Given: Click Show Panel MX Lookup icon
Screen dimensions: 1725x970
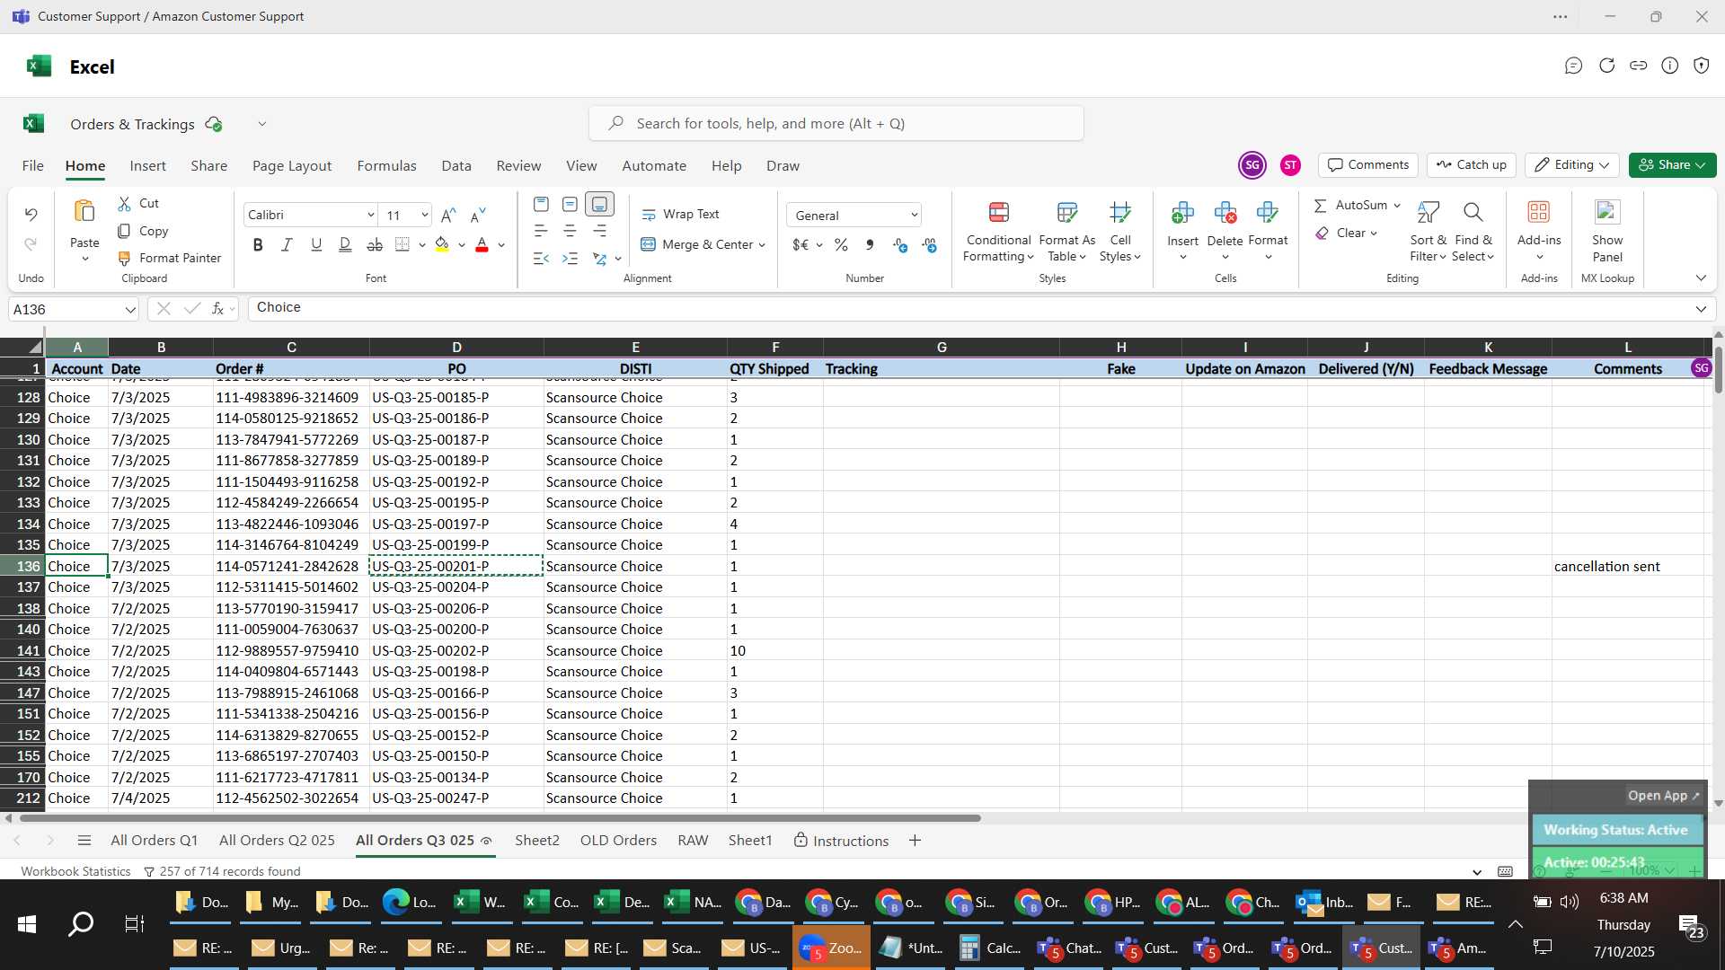Looking at the screenshot, I should click(x=1607, y=213).
